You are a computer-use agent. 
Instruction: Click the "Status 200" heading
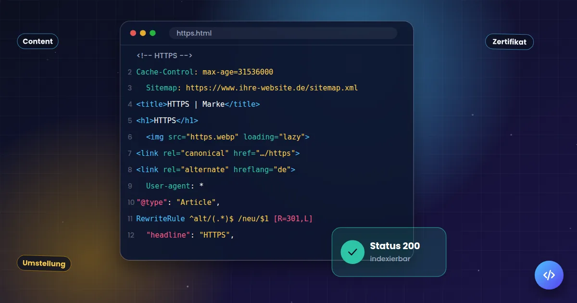point(395,246)
